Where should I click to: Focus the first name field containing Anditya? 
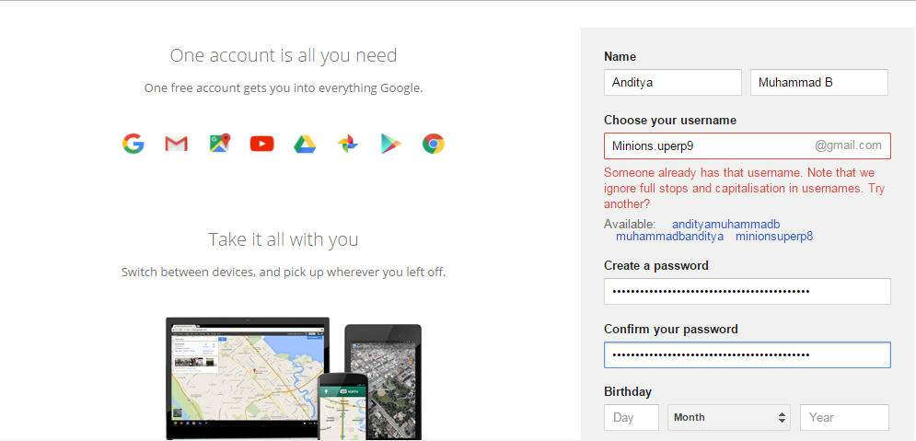(x=673, y=82)
